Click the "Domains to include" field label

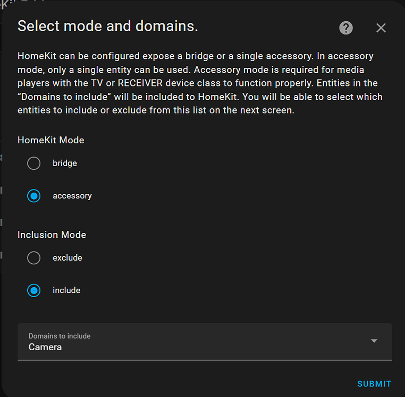[x=60, y=336]
